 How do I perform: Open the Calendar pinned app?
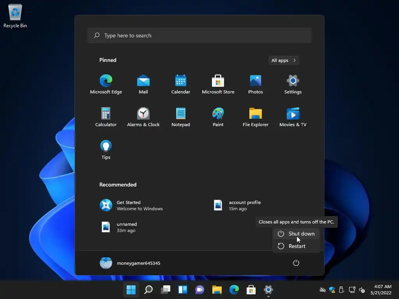pyautogui.click(x=181, y=84)
